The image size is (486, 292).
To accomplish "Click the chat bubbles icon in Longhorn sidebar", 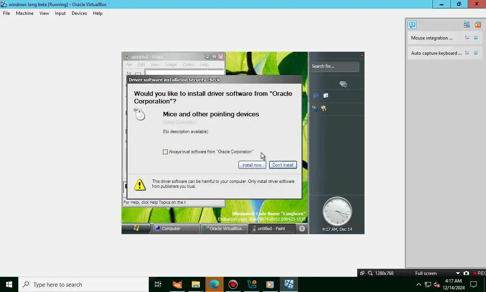I will [343, 84].
